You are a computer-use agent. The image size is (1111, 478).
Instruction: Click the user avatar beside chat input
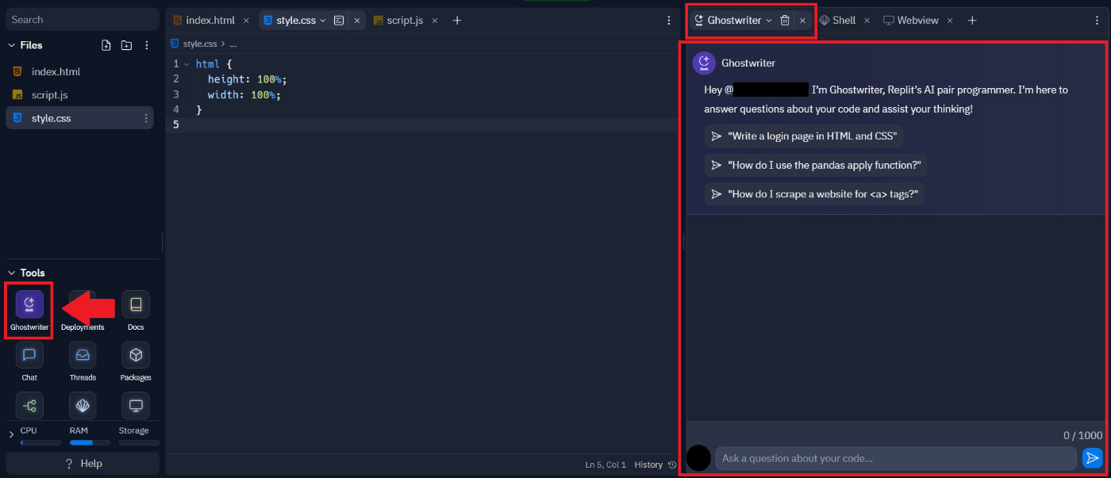click(x=698, y=458)
